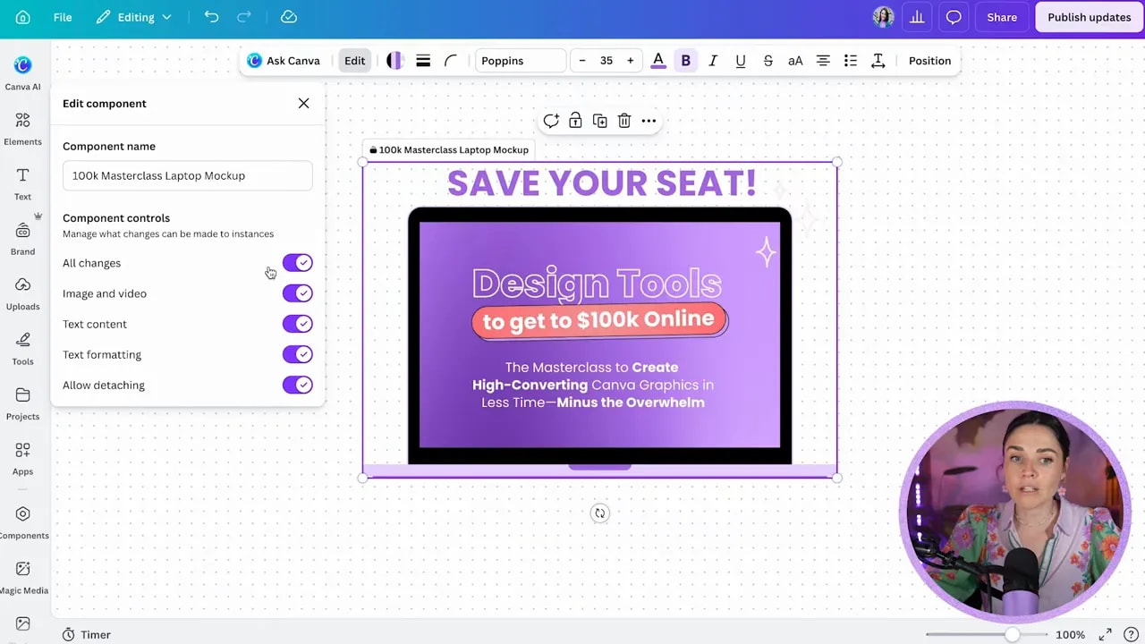Screen dimensions: 1145x644
Task: Change text alignment icon
Action: click(x=823, y=61)
